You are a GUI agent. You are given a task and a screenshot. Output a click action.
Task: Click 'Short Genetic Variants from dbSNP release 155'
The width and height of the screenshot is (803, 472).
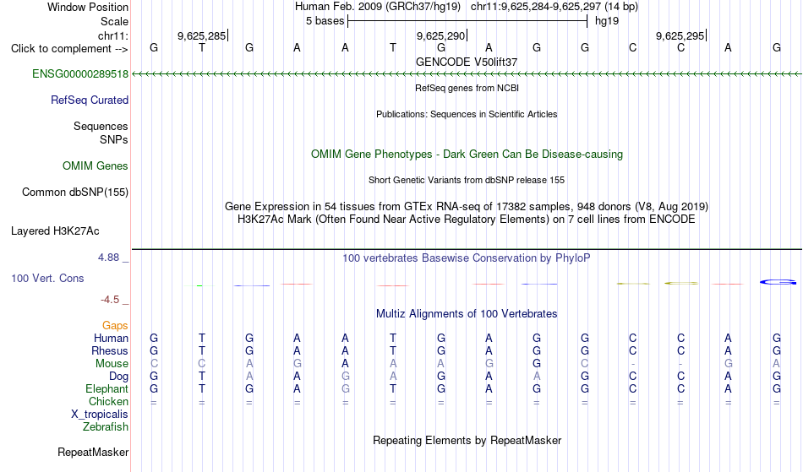(467, 180)
